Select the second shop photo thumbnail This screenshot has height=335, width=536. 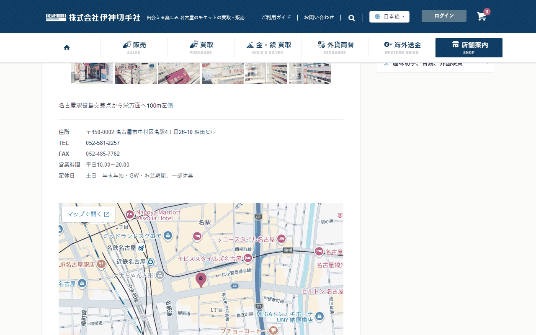coord(136,73)
